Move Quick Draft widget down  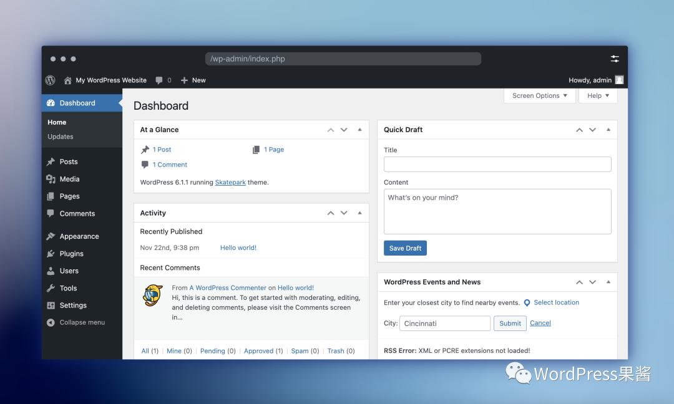[x=592, y=130]
